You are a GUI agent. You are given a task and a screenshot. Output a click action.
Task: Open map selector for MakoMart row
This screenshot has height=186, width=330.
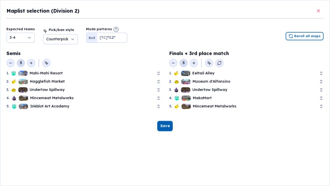point(321,98)
